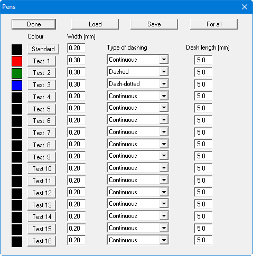Click the Test 3 width field
This screenshot has height=256, width=253.
pyautogui.click(x=77, y=84)
